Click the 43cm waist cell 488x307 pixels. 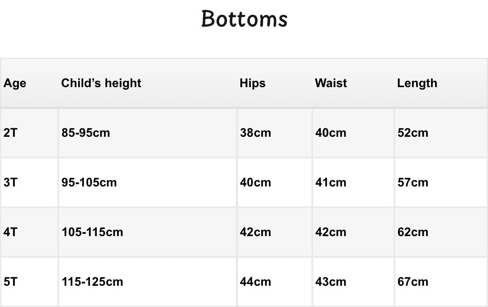[x=353, y=282]
